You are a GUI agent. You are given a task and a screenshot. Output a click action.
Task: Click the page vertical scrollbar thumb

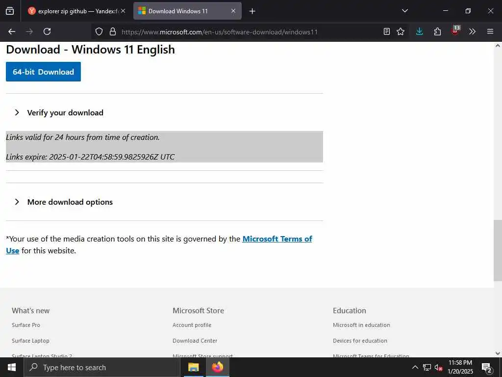click(x=498, y=250)
